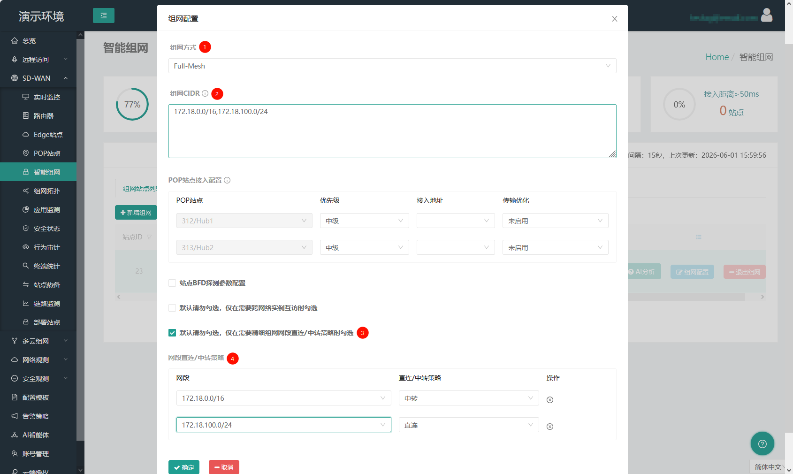Open 传输优化 dropdown for 312/Hub1 row
The height and width of the screenshot is (474, 793).
[556, 221]
